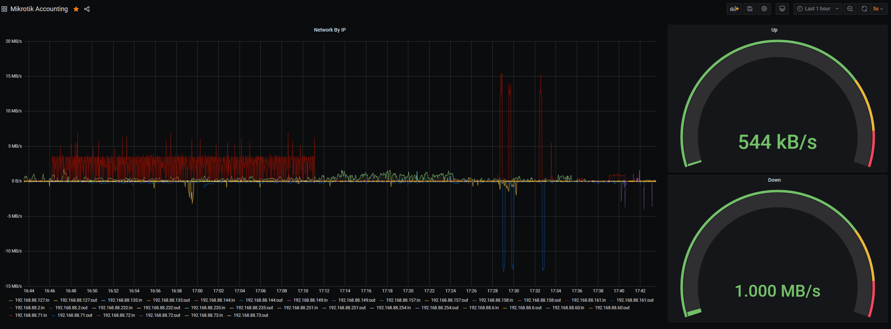Select legend entry 192.168.88.60:in
This screenshot has height=329, width=891.
tap(568, 308)
